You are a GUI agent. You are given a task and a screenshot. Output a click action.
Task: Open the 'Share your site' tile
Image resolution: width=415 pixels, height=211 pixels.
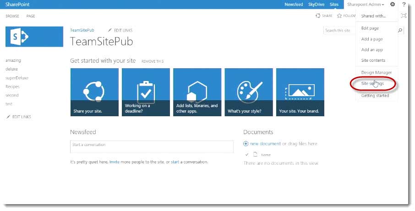pos(94,92)
